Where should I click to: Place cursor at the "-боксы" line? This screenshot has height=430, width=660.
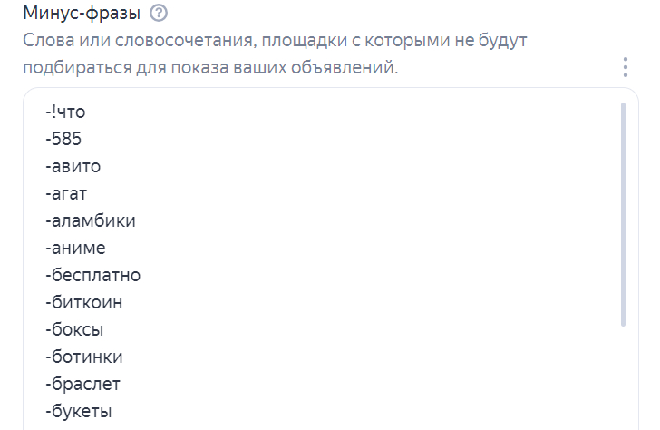[73, 329]
